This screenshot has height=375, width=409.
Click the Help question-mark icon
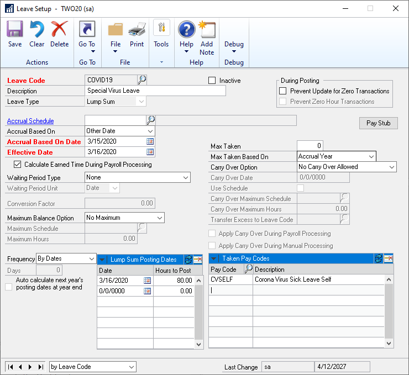click(186, 29)
